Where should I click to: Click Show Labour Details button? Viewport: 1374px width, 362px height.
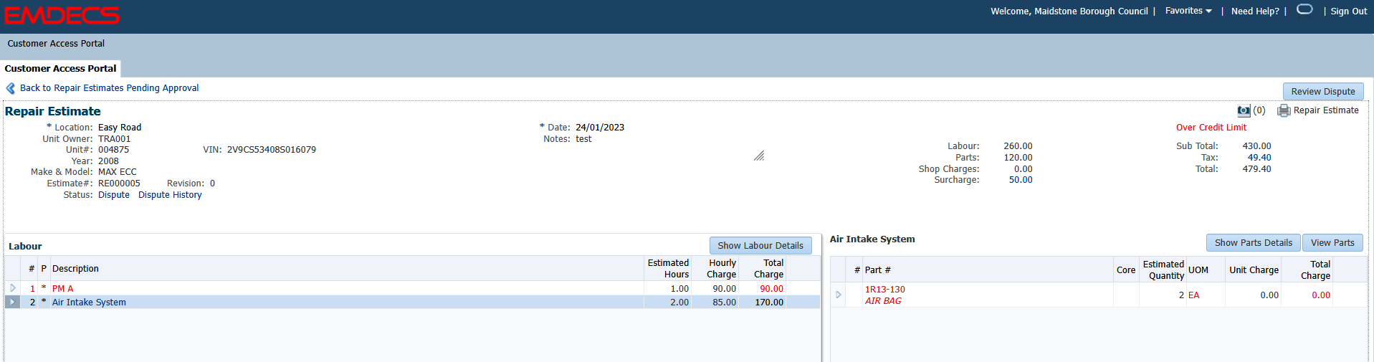760,246
